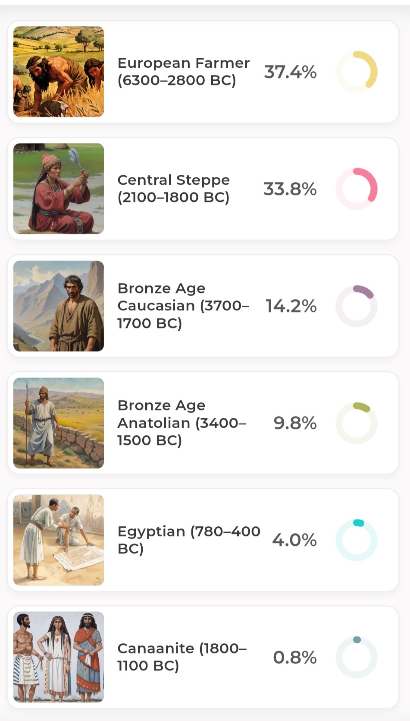The height and width of the screenshot is (721, 410).
Task: Tap the purple Bronze Age Caucasian ring
Action: (357, 306)
